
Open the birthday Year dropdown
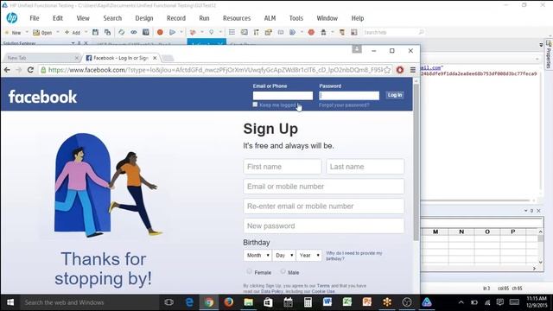click(x=309, y=256)
